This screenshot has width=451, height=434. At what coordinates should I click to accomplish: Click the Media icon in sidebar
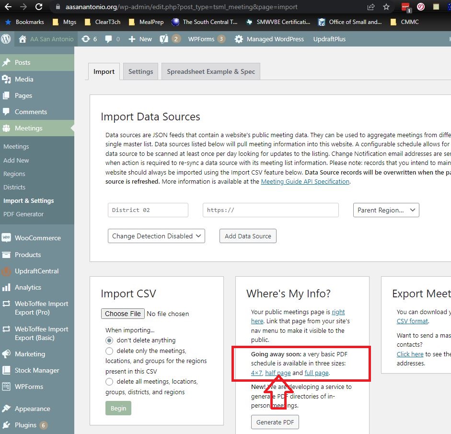click(x=6, y=79)
